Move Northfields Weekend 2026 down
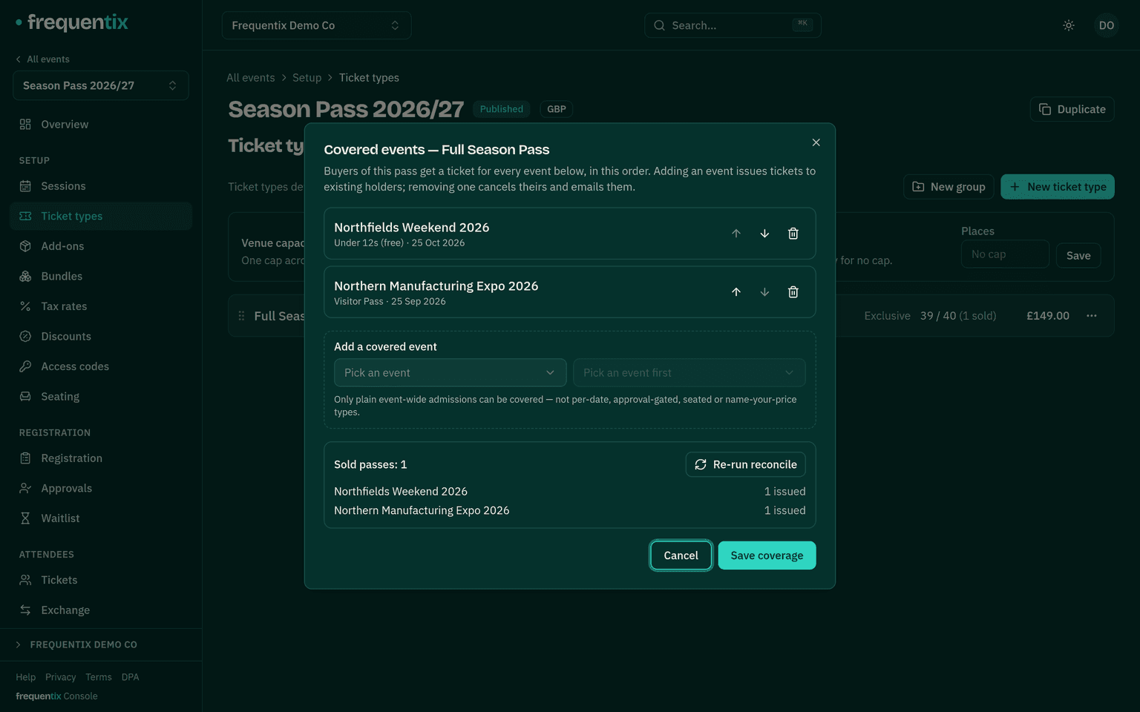 click(764, 234)
